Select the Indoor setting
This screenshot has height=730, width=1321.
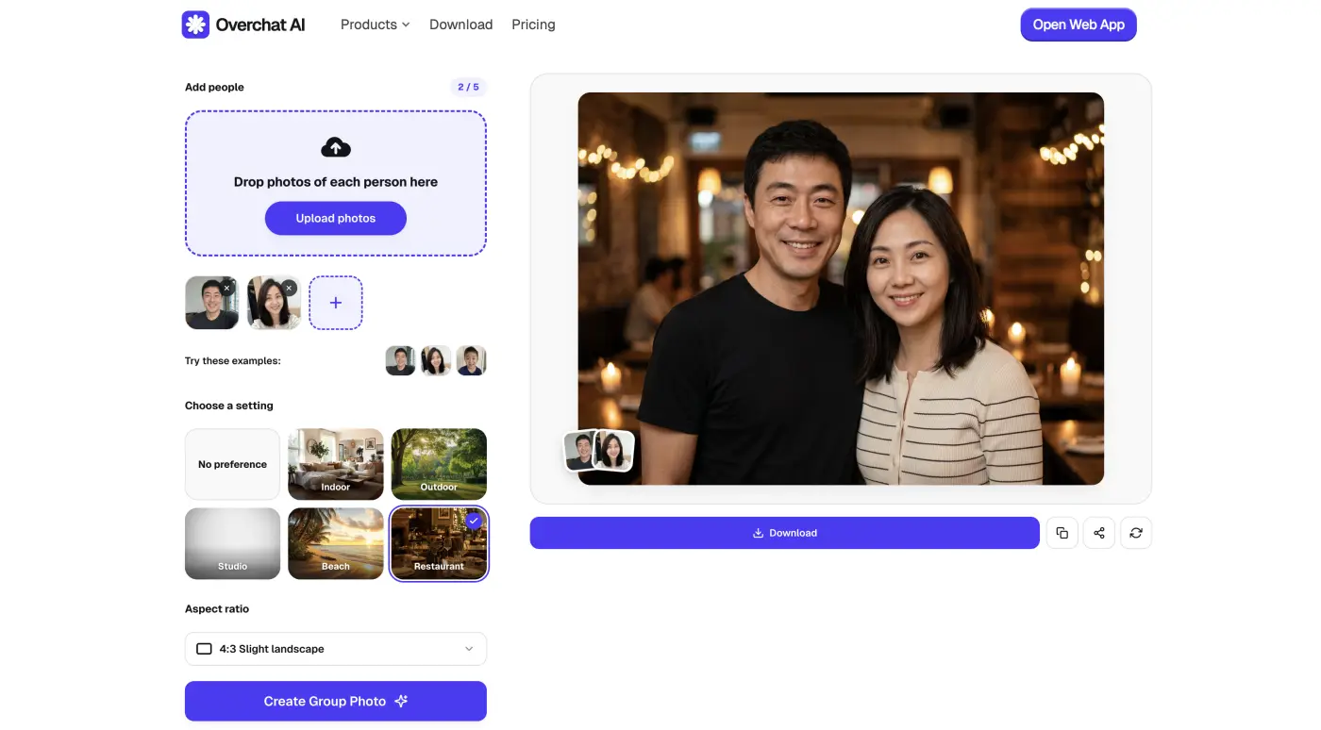click(336, 464)
